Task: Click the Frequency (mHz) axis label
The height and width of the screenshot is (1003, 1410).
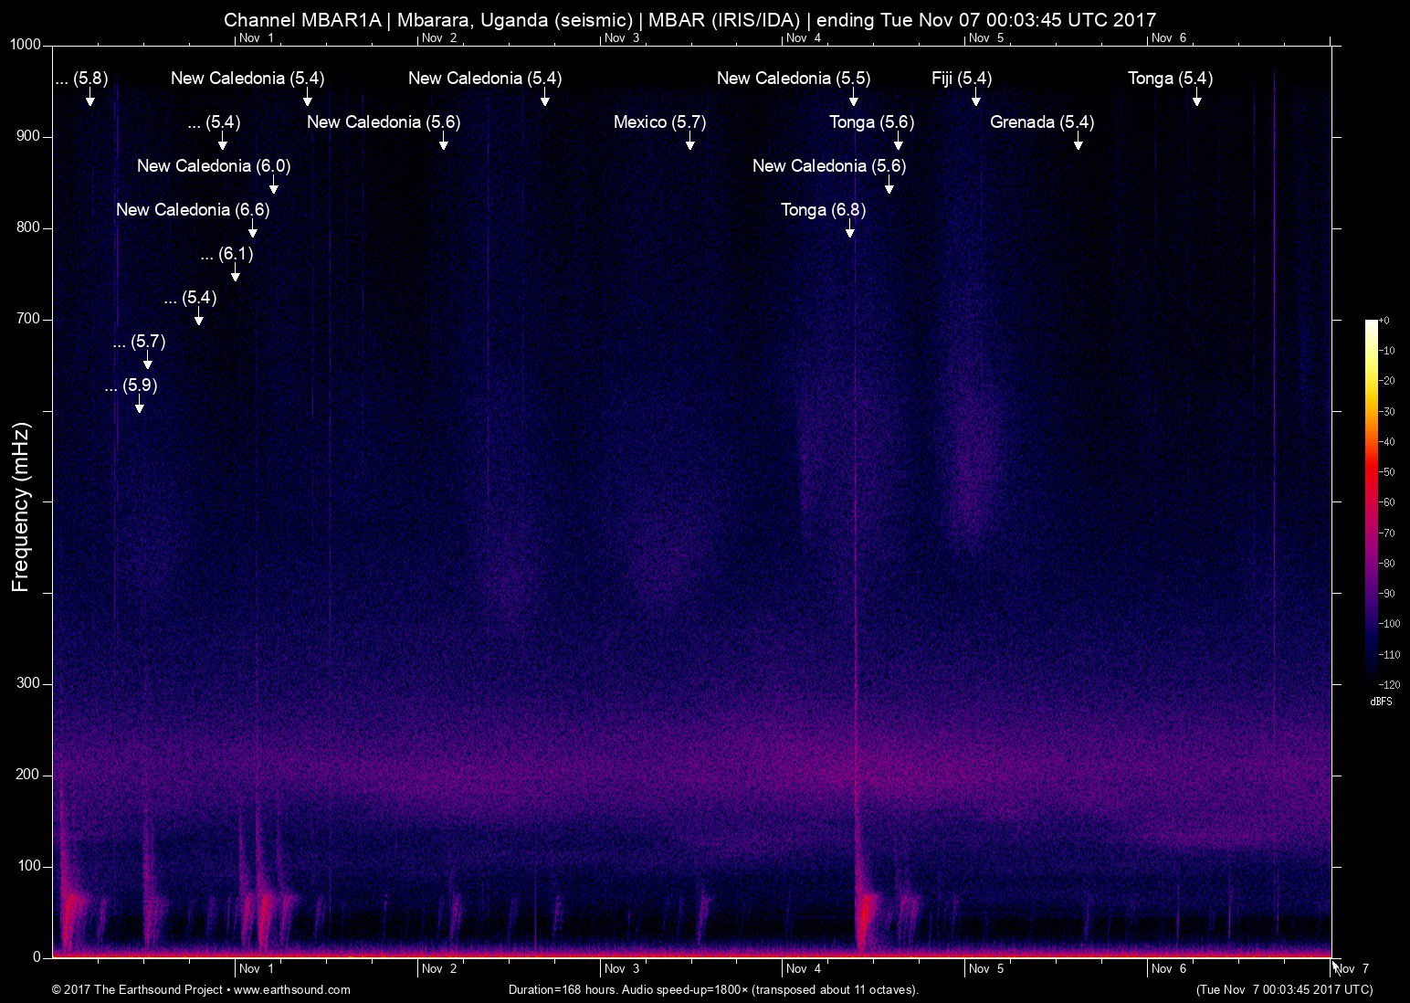Action: 19,505
